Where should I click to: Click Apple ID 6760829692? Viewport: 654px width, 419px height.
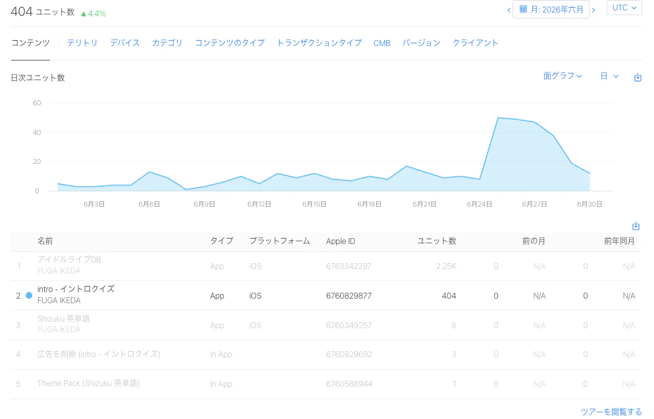(x=349, y=355)
